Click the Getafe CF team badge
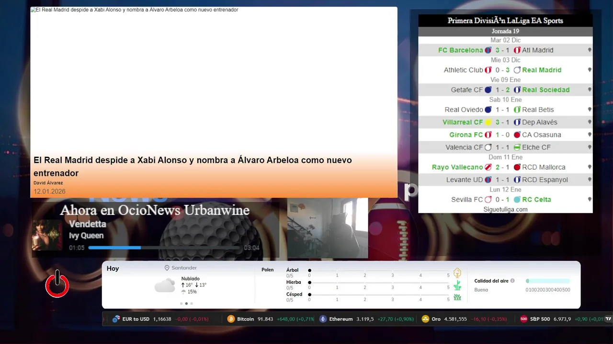 click(488, 90)
